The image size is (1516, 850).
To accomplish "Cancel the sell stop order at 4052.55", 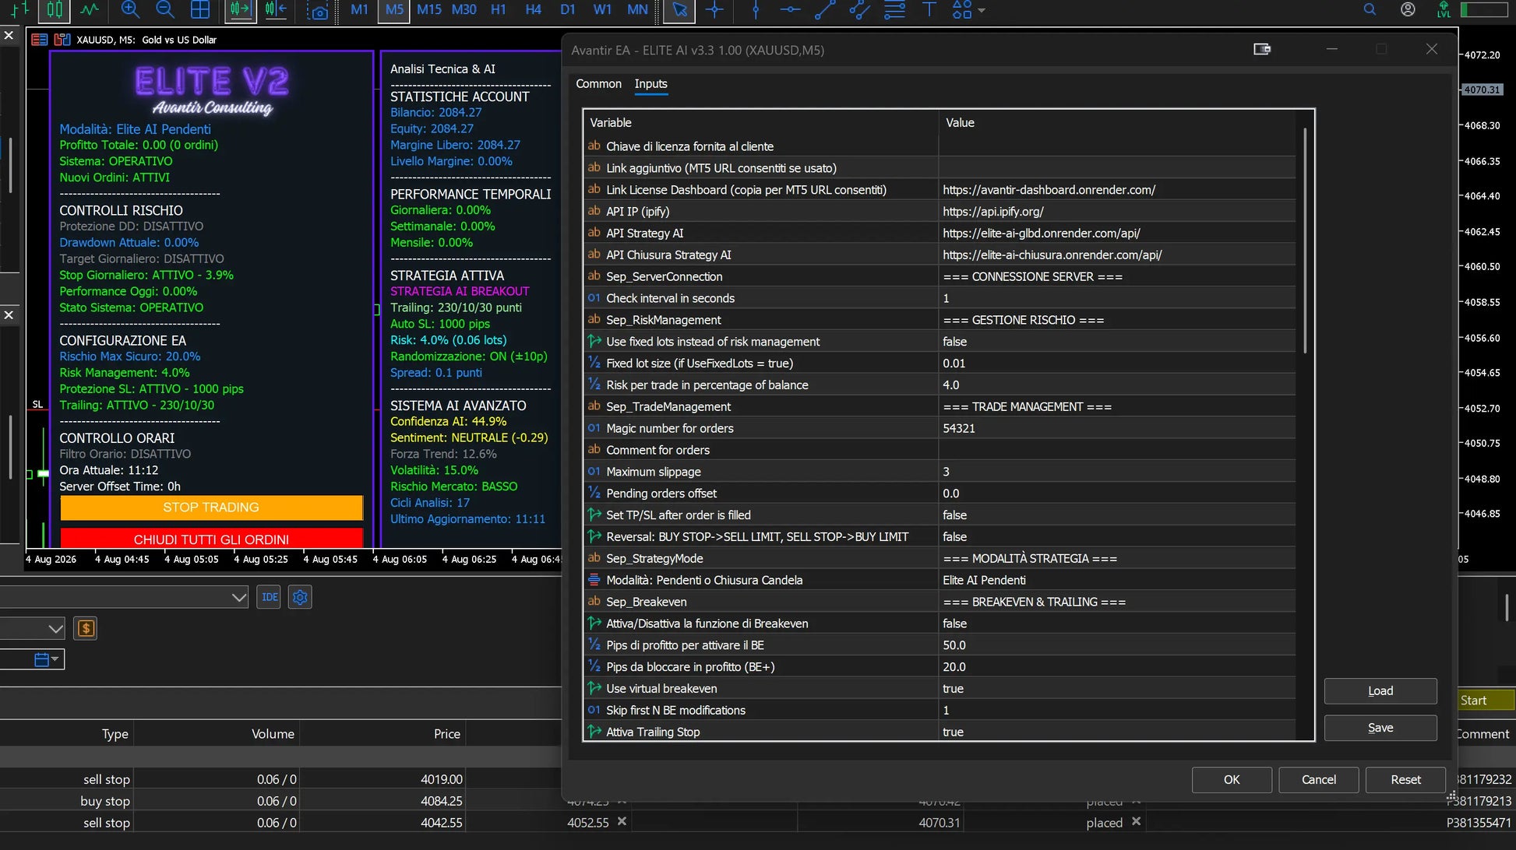I will click(622, 821).
